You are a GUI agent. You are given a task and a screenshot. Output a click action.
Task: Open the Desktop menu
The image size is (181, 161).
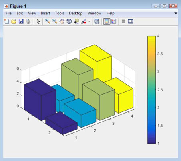[x=76, y=13]
